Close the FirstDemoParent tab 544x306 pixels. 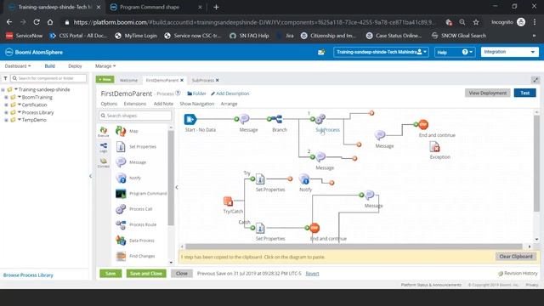click(x=182, y=80)
